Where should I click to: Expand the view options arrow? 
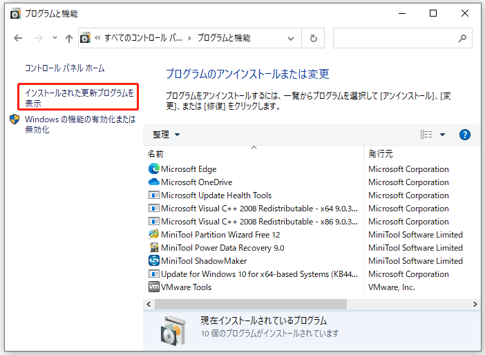pyautogui.click(x=442, y=135)
